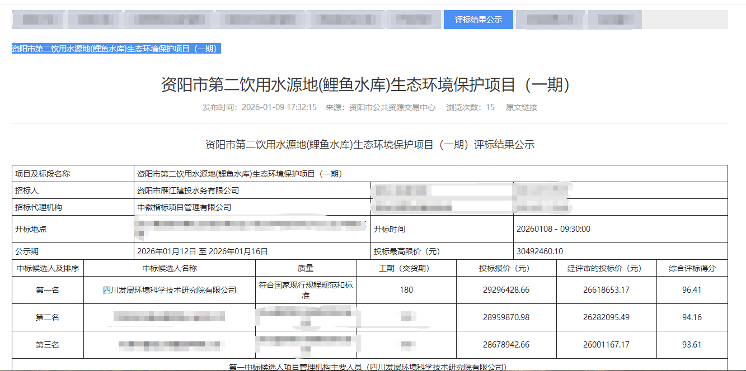Select the 评标结果公示 navigation tab
Screen dimensions: 746x371
pos(478,19)
